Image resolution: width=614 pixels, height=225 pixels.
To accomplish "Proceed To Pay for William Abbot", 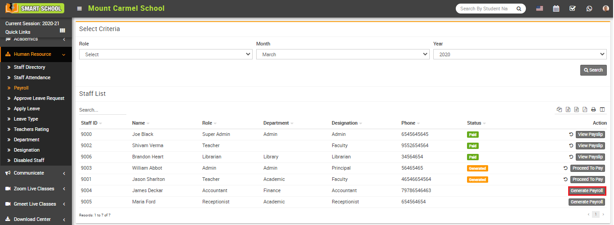I will [587, 168].
